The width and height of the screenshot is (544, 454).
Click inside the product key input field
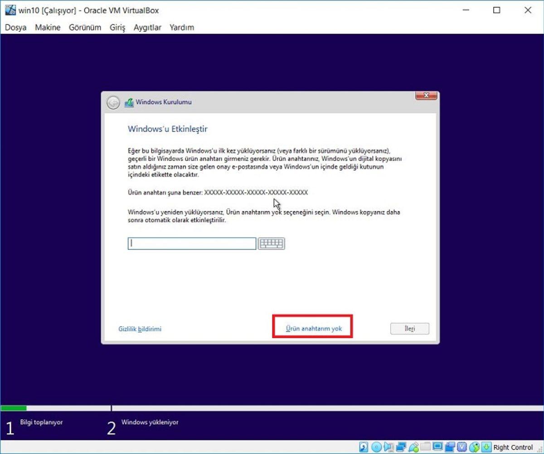click(190, 244)
